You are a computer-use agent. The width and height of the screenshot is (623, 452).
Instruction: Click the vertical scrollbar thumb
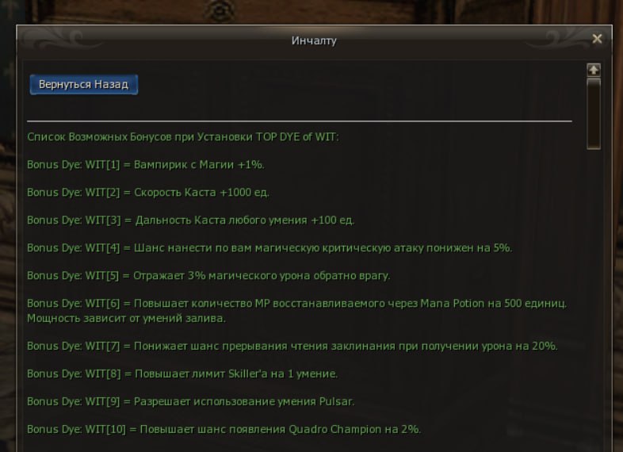[594, 114]
